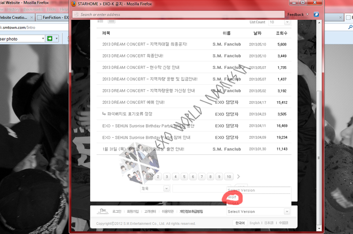Open Bookmarks menu in background Firefox
The image size is (353, 234).
[x=33, y=9]
